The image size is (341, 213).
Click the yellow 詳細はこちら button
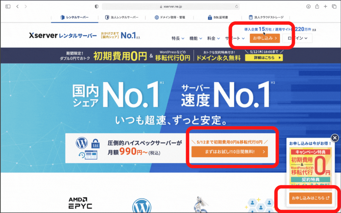(x=264, y=58)
